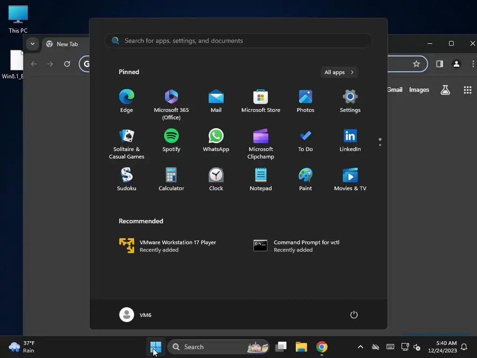Launch the Calculator app
477x358 pixels.
(171, 179)
